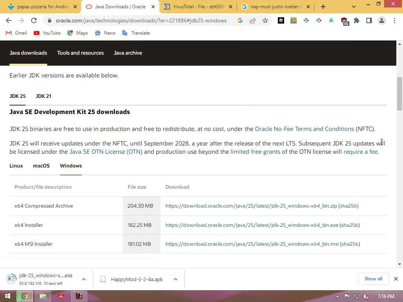Open the red bird taskbar app
This screenshot has height=302, width=403.
point(61,296)
